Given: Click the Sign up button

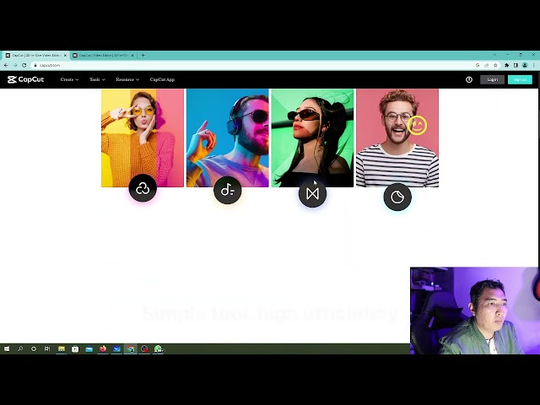Looking at the screenshot, I should click(520, 79).
